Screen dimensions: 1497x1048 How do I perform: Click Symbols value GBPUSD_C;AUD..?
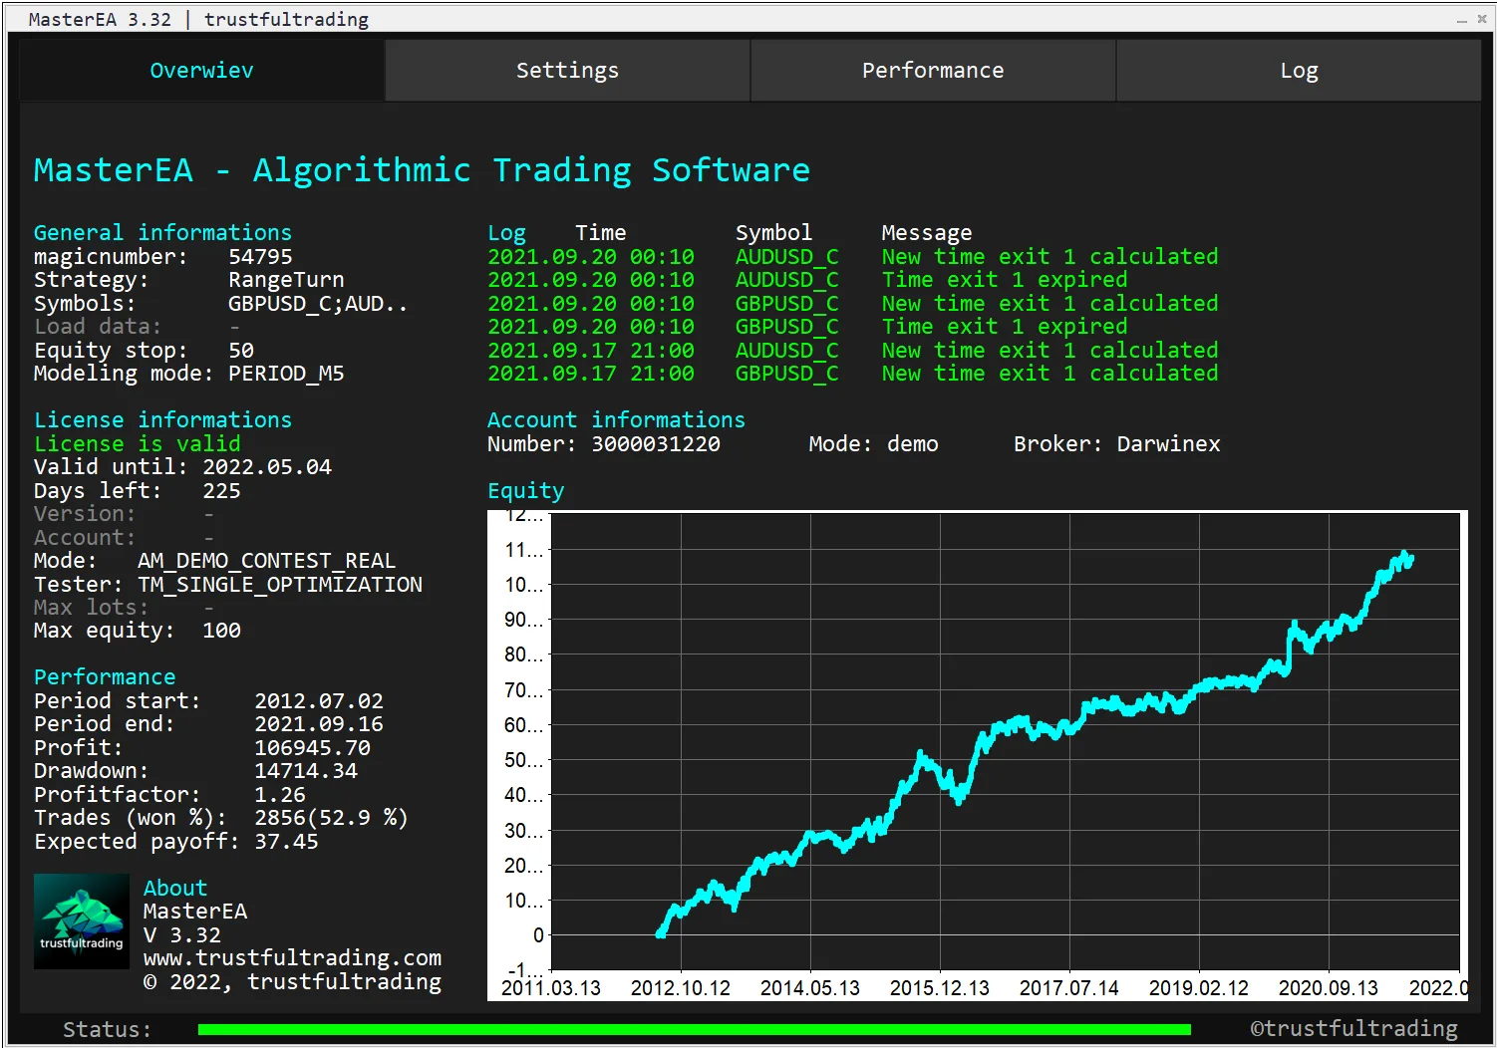click(x=318, y=304)
